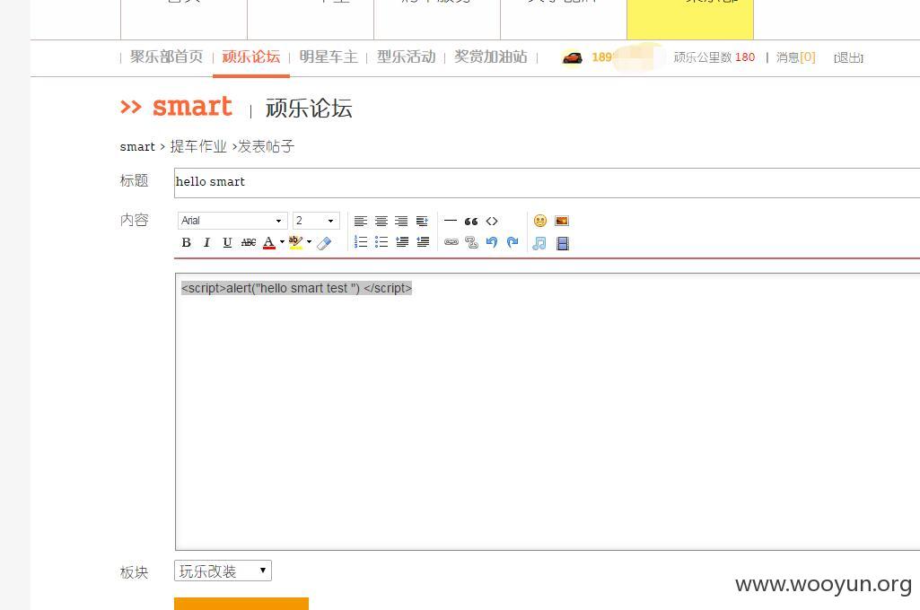Expand the highlight color picker arrow

[309, 241]
